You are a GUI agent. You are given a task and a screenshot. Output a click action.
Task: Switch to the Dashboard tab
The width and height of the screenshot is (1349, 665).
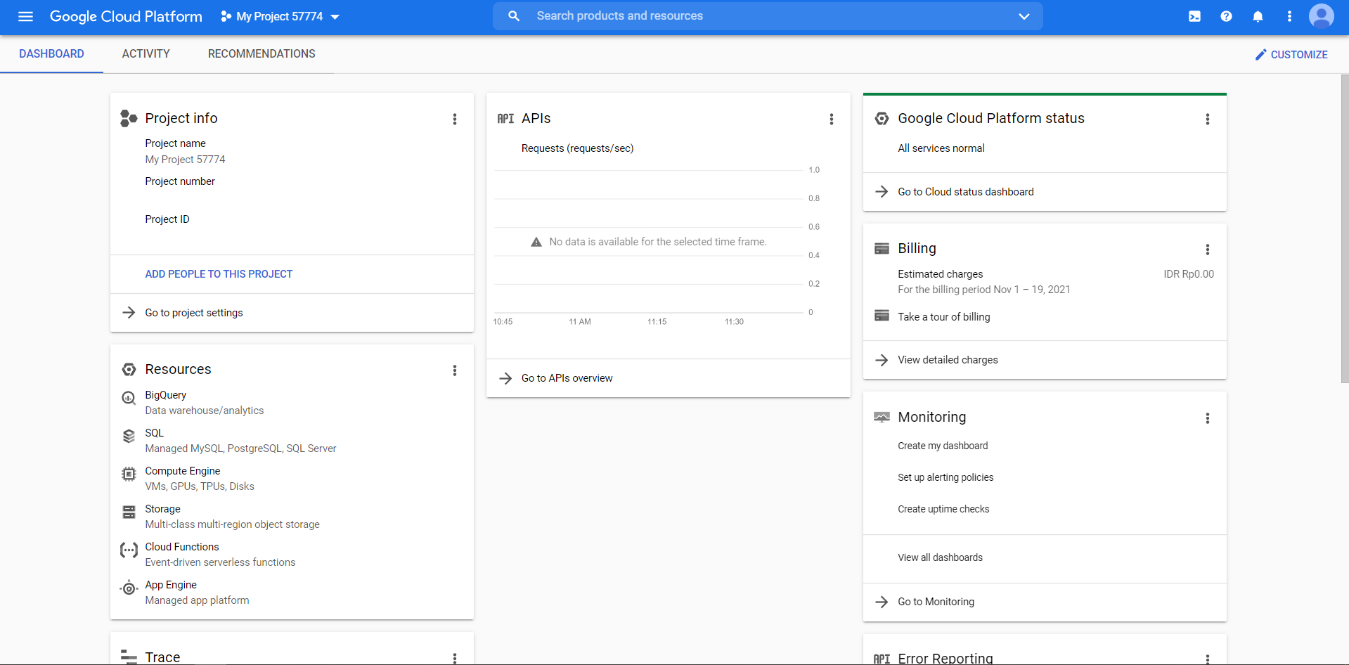pyautogui.click(x=51, y=53)
